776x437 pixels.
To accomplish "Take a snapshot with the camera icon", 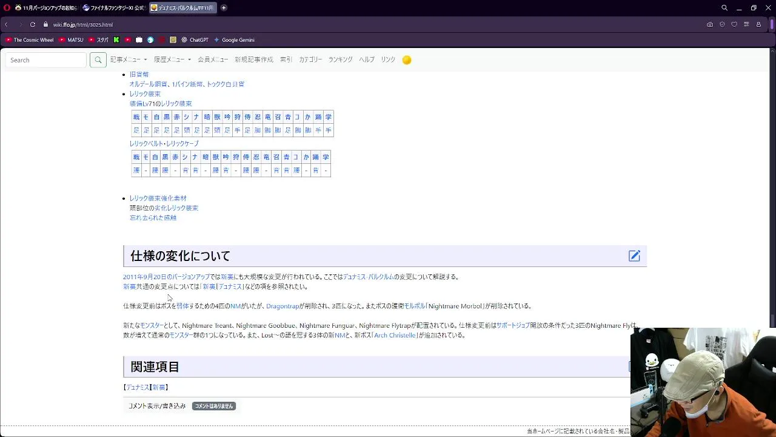I will (x=710, y=25).
